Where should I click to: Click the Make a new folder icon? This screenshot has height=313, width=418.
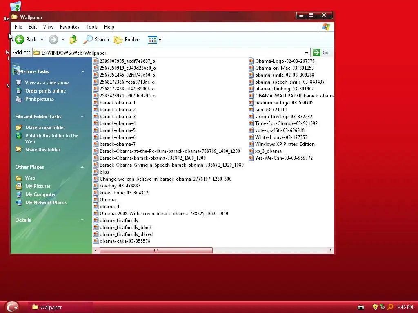tap(19, 128)
